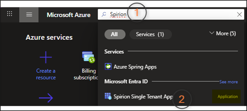Click the Spirion Single Tenant App icon

pyautogui.click(x=108, y=96)
